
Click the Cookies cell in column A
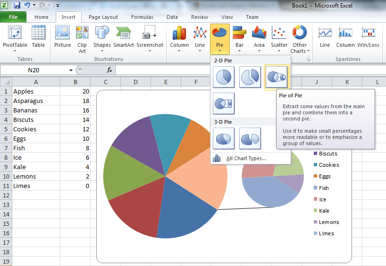(36, 129)
